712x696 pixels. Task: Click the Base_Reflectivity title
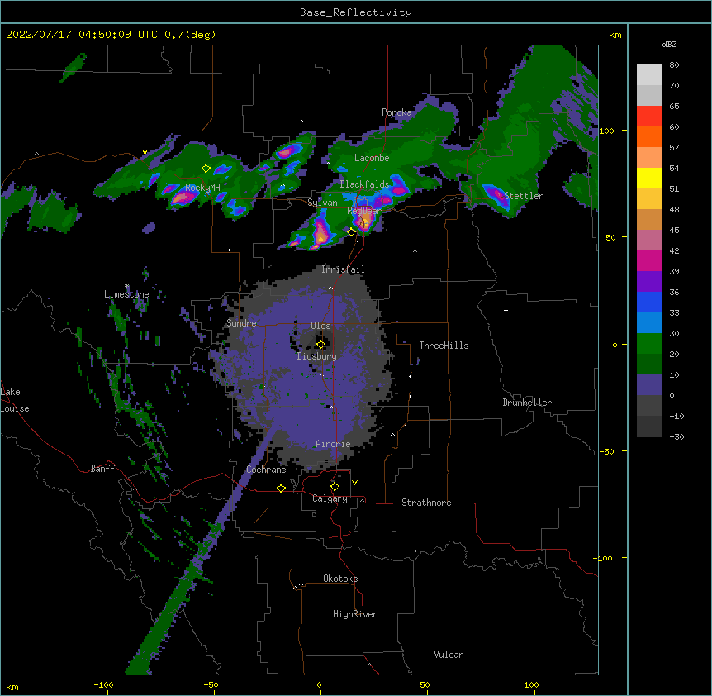coord(356,12)
